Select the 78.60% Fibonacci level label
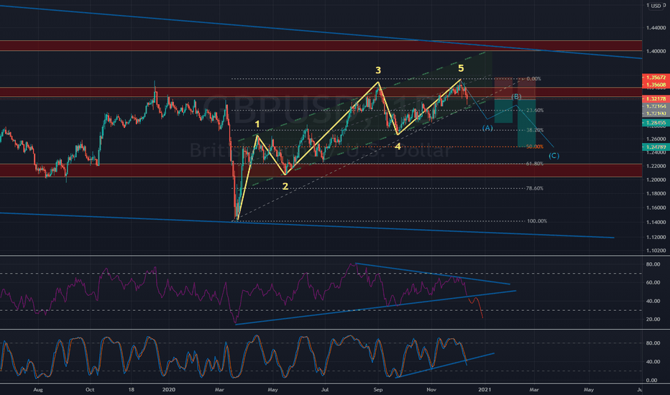 535,189
